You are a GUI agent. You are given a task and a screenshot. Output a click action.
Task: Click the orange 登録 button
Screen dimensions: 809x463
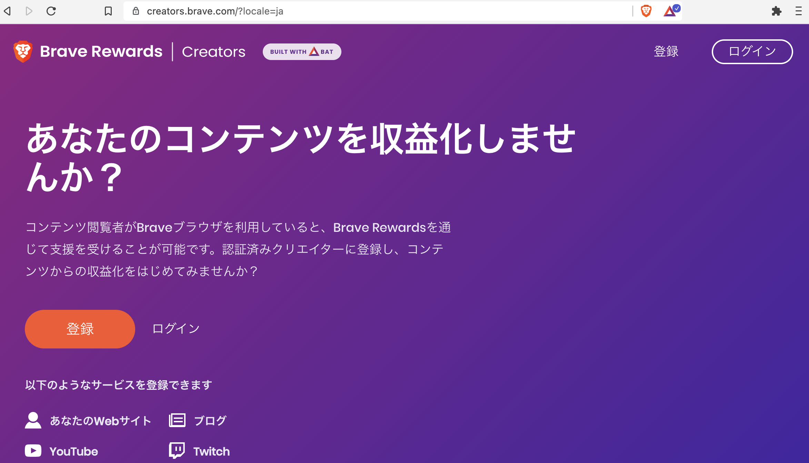(x=80, y=329)
